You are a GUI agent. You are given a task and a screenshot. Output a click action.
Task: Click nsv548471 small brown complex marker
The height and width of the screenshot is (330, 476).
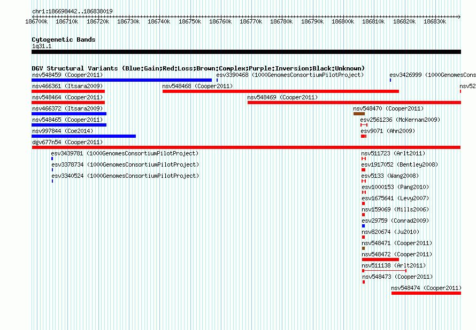point(363,248)
